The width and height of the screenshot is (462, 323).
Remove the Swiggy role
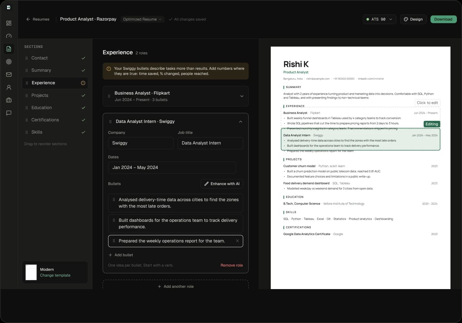click(x=232, y=266)
